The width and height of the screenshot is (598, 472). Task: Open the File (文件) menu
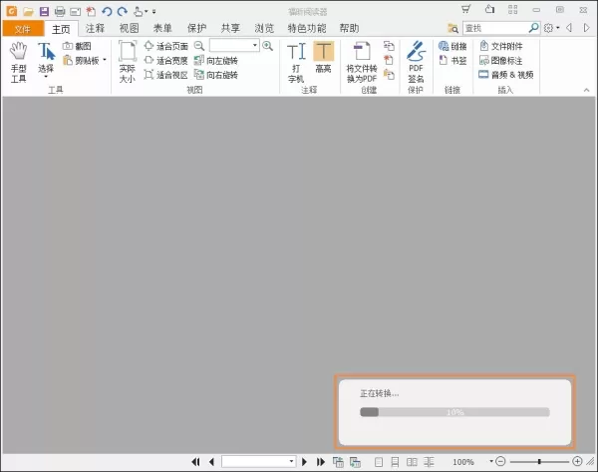pyautogui.click(x=23, y=29)
